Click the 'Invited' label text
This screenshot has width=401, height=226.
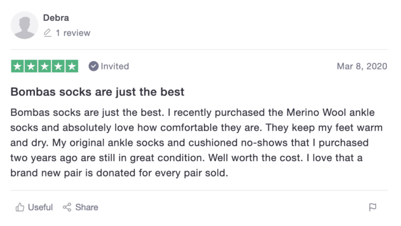[115, 66]
